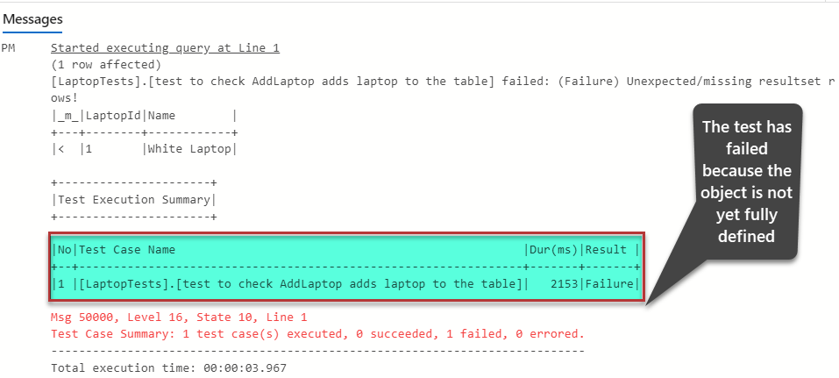839x378 pixels.
Task: Click the '_m_' column header
Action: [68, 115]
